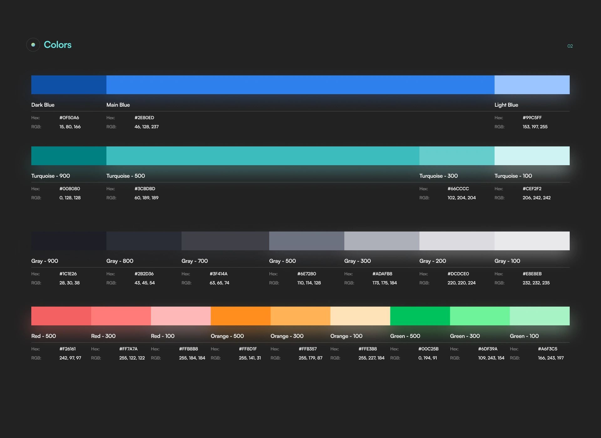This screenshot has width=601, height=438.
Task: Pick the Gray - 500 swatch
Action: pyautogui.click(x=307, y=241)
